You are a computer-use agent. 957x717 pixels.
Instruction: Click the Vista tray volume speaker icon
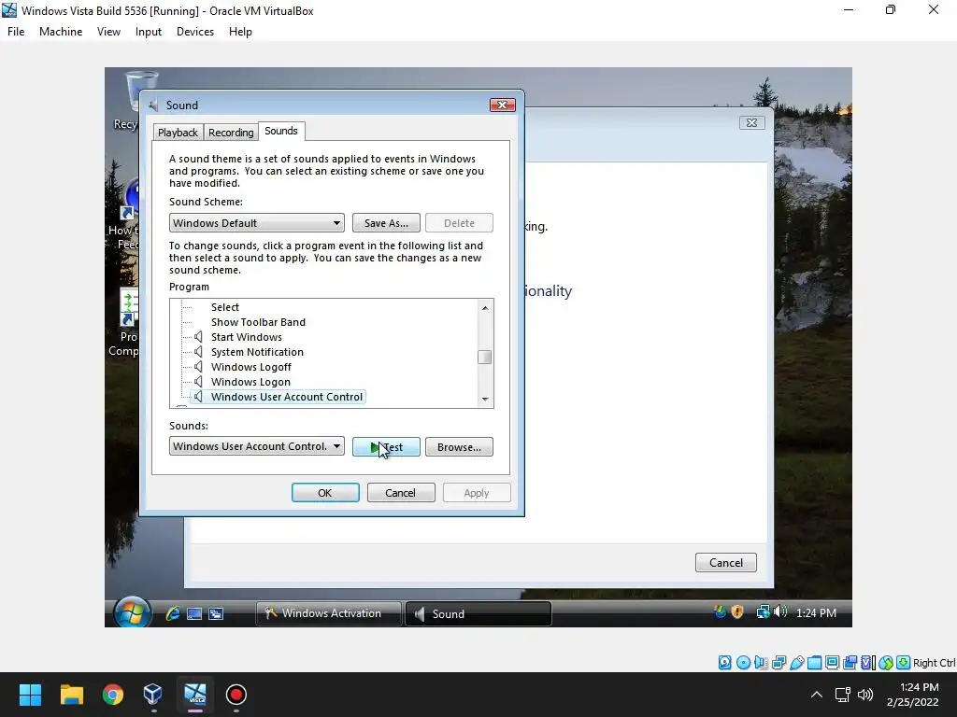click(780, 612)
